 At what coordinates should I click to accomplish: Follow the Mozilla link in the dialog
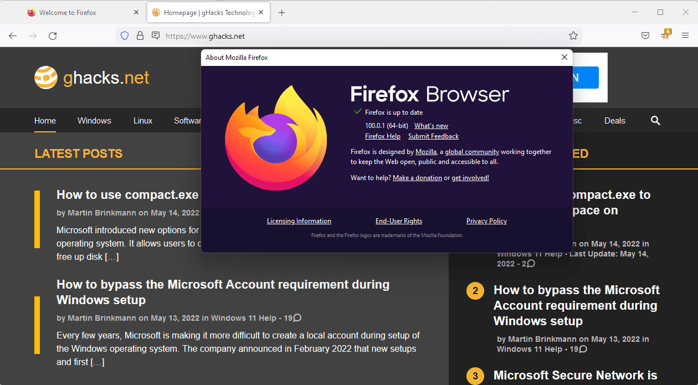click(426, 152)
